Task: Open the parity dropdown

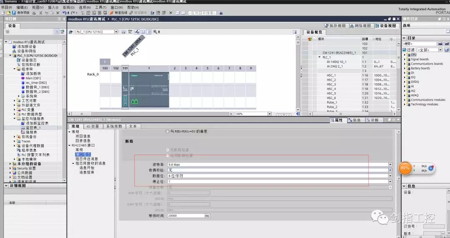Action: coord(390,170)
